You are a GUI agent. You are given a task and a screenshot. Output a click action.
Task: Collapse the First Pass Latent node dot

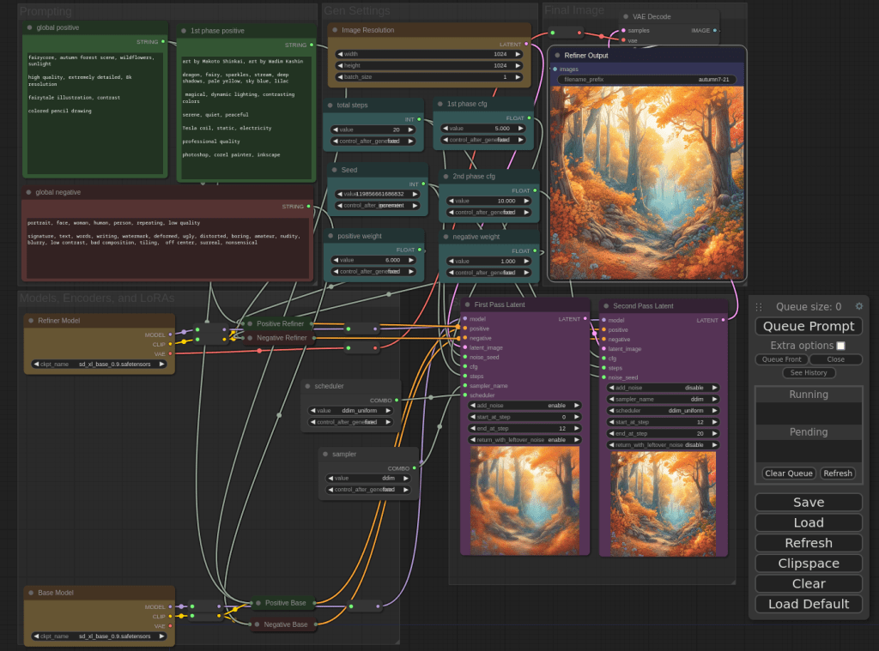point(467,304)
